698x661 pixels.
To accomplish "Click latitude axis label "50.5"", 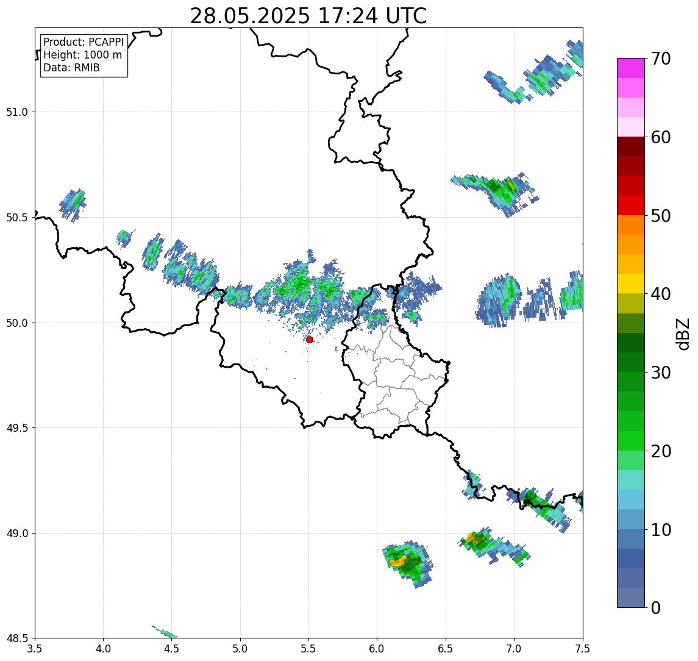I will pos(17,218).
